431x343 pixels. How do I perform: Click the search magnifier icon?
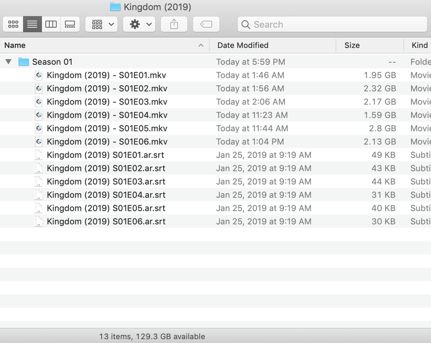[x=246, y=24]
